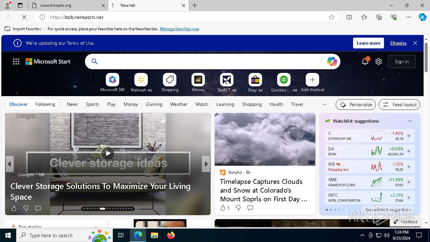Click the Add shortcut plus icon
This screenshot has width=430, height=242.
(312, 80)
